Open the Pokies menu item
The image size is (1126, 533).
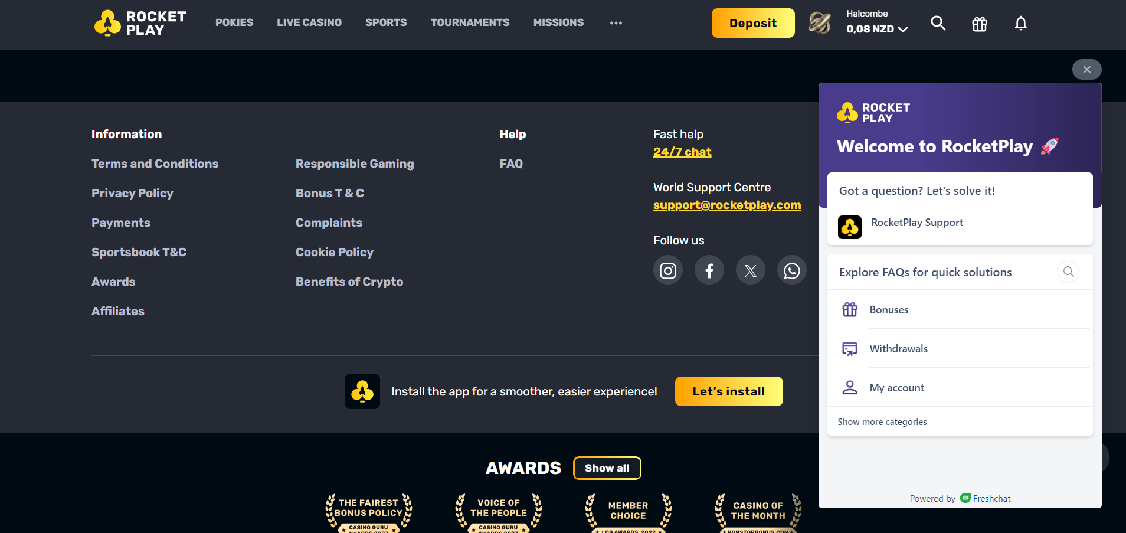(x=234, y=22)
